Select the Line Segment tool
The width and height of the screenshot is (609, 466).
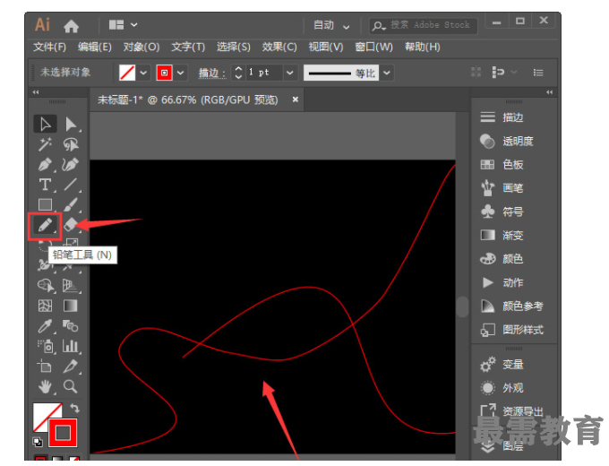[x=71, y=185]
